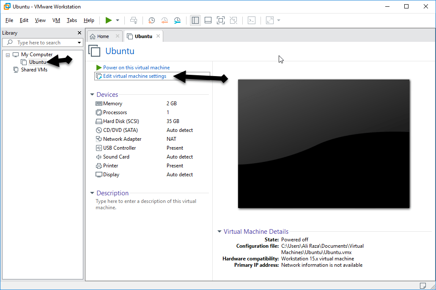Enter full screen mode icon

[x=220, y=20]
